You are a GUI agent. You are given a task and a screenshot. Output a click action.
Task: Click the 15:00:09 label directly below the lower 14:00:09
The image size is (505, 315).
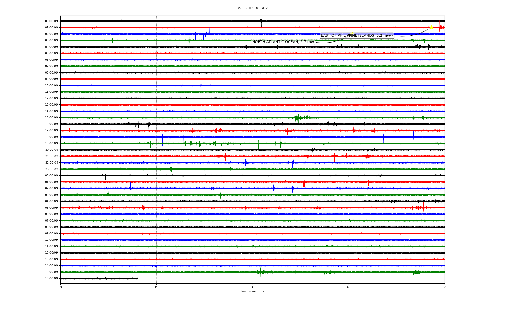tap(51, 272)
